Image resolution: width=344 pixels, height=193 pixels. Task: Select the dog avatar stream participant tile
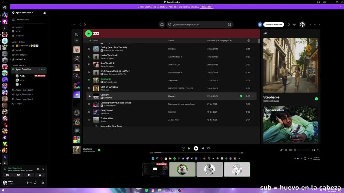182,169
